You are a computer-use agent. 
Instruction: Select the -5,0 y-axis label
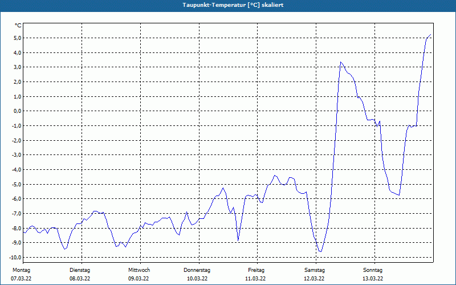16,184
